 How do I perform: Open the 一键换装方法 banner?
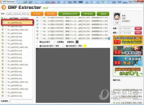(128, 50)
